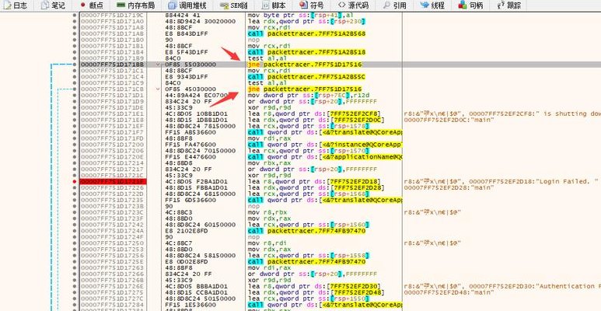Select address 00007FF751D171C1
This screenshot has width=601, height=311.
113,71
